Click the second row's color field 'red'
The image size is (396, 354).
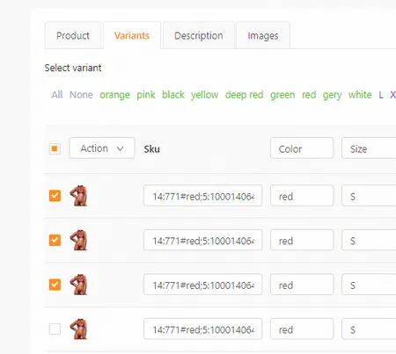(302, 240)
